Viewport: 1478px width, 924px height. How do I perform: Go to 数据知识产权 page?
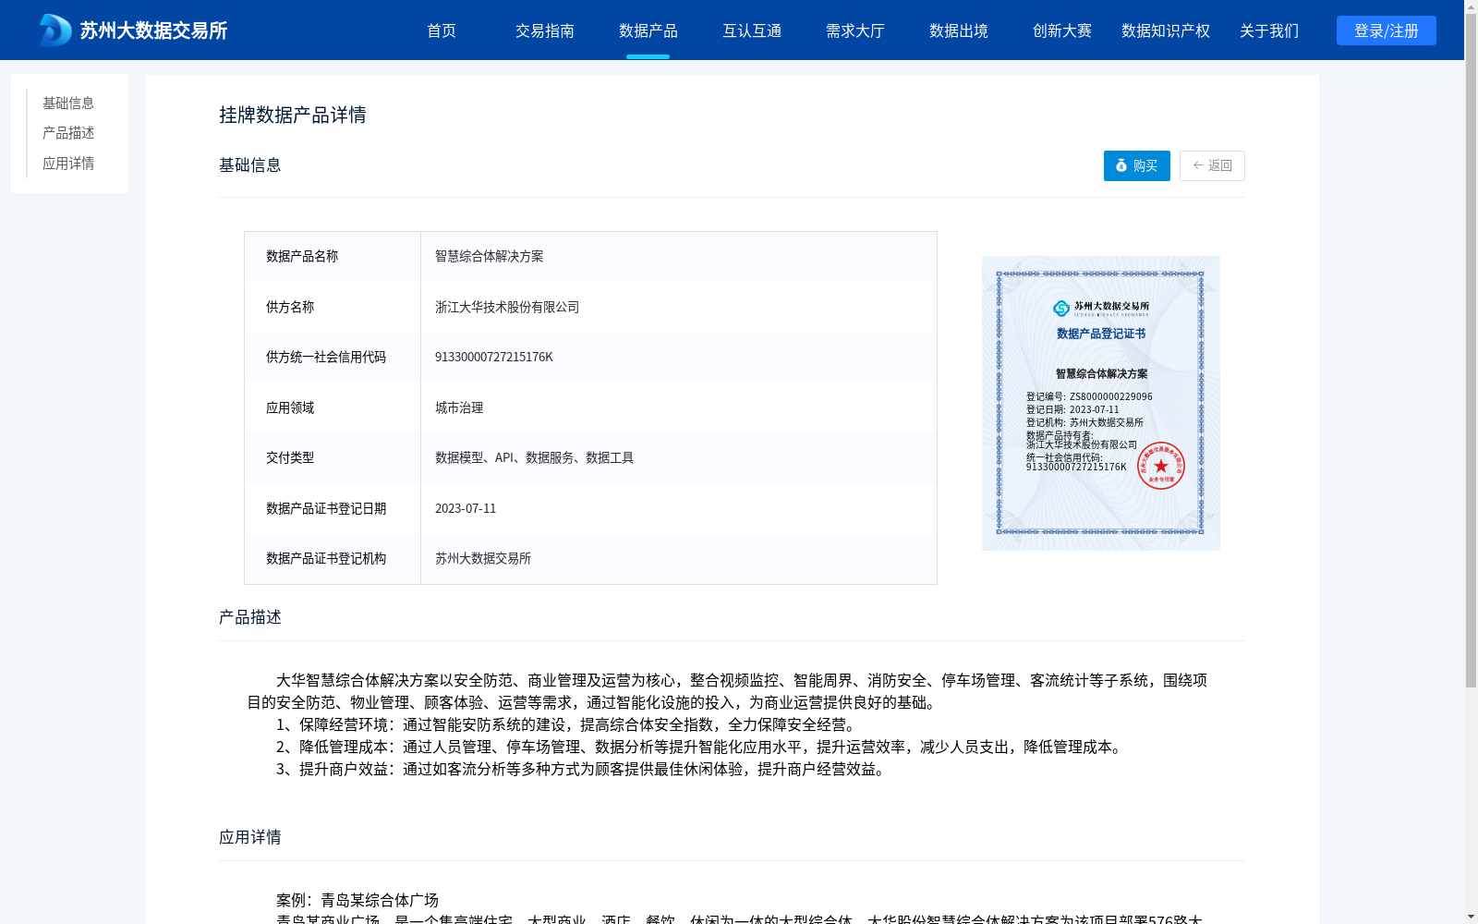point(1166,30)
